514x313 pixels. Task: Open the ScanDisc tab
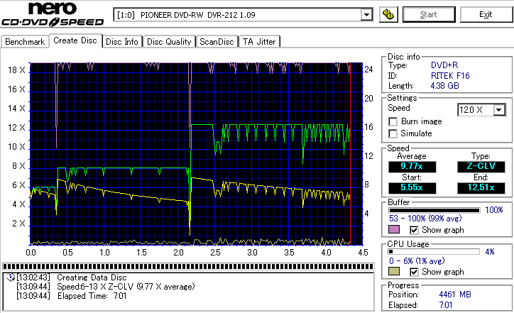[217, 42]
